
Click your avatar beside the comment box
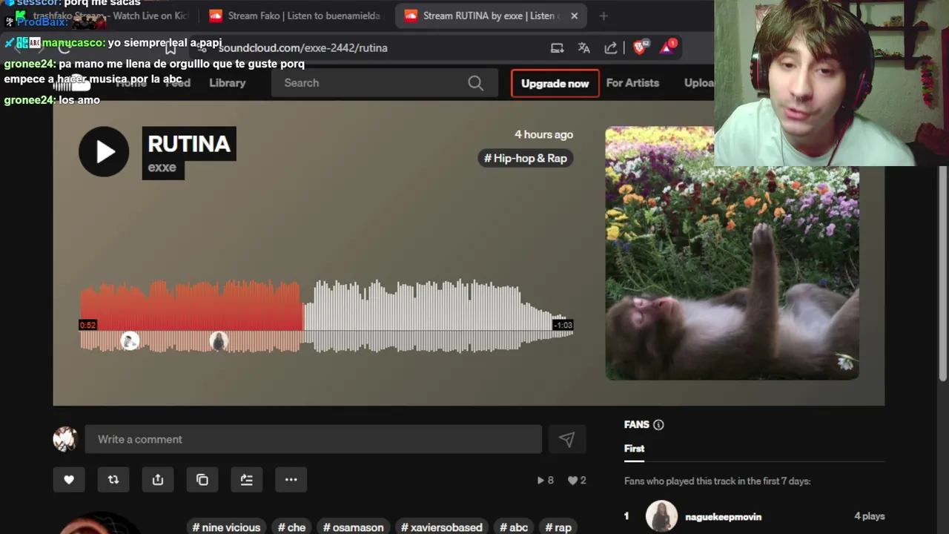(65, 439)
